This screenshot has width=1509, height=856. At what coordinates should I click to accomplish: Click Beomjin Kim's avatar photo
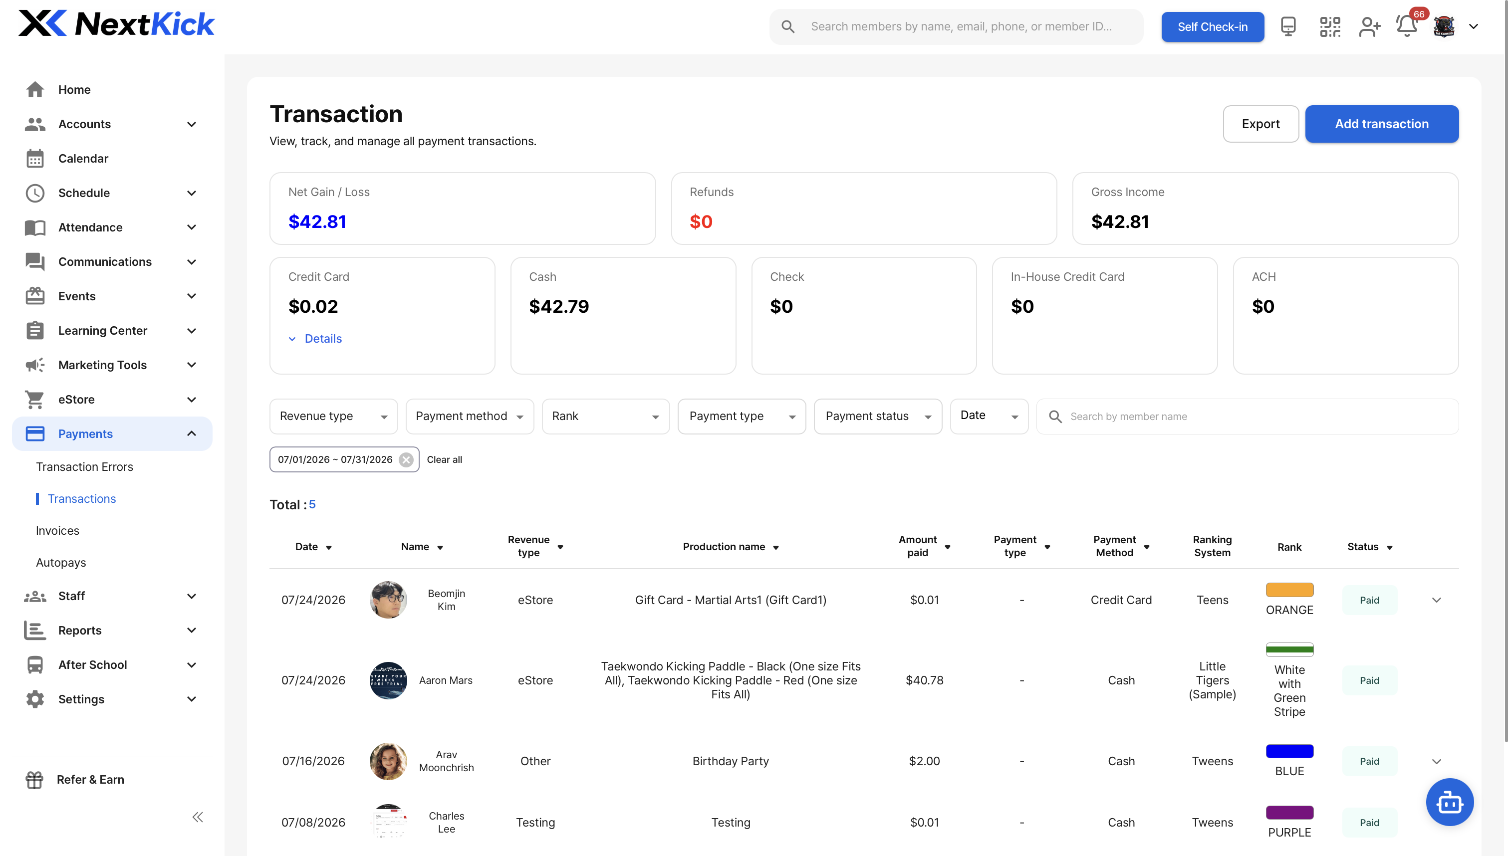point(388,600)
